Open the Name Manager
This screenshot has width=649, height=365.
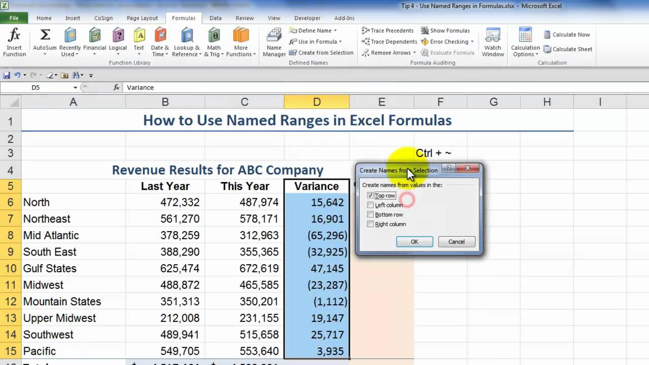coord(273,42)
